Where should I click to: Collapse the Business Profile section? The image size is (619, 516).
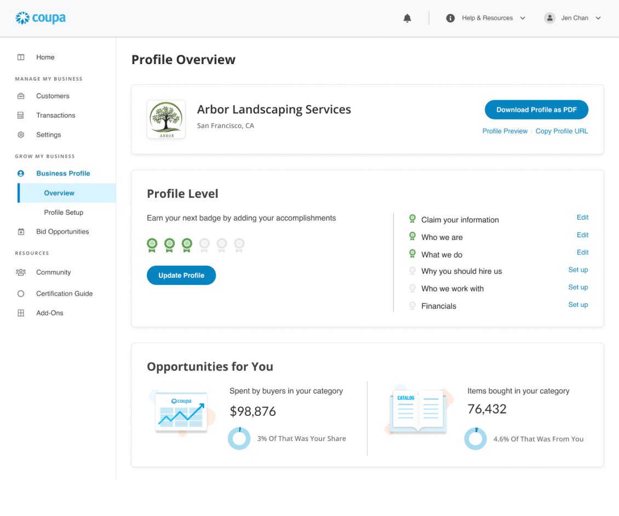coord(63,173)
